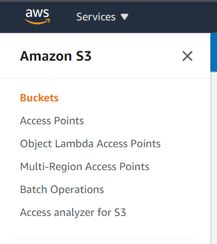Click the orange smile arrow under aws
The width and height of the screenshot is (217, 244).
pos(38,21)
